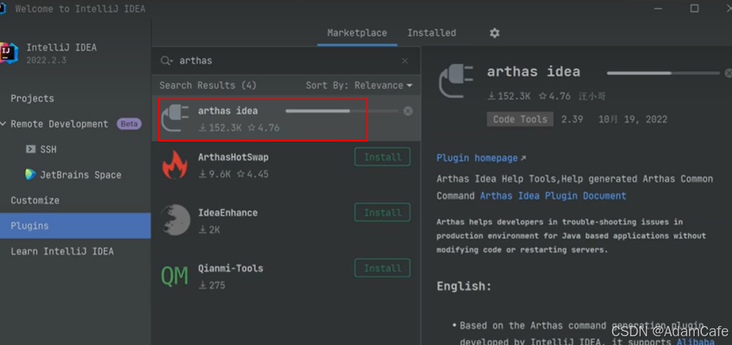The height and width of the screenshot is (345, 732).
Task: Open the Sort By Relevance dropdown
Action: click(x=359, y=85)
